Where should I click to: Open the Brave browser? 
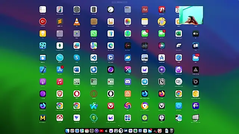click(x=60, y=94)
